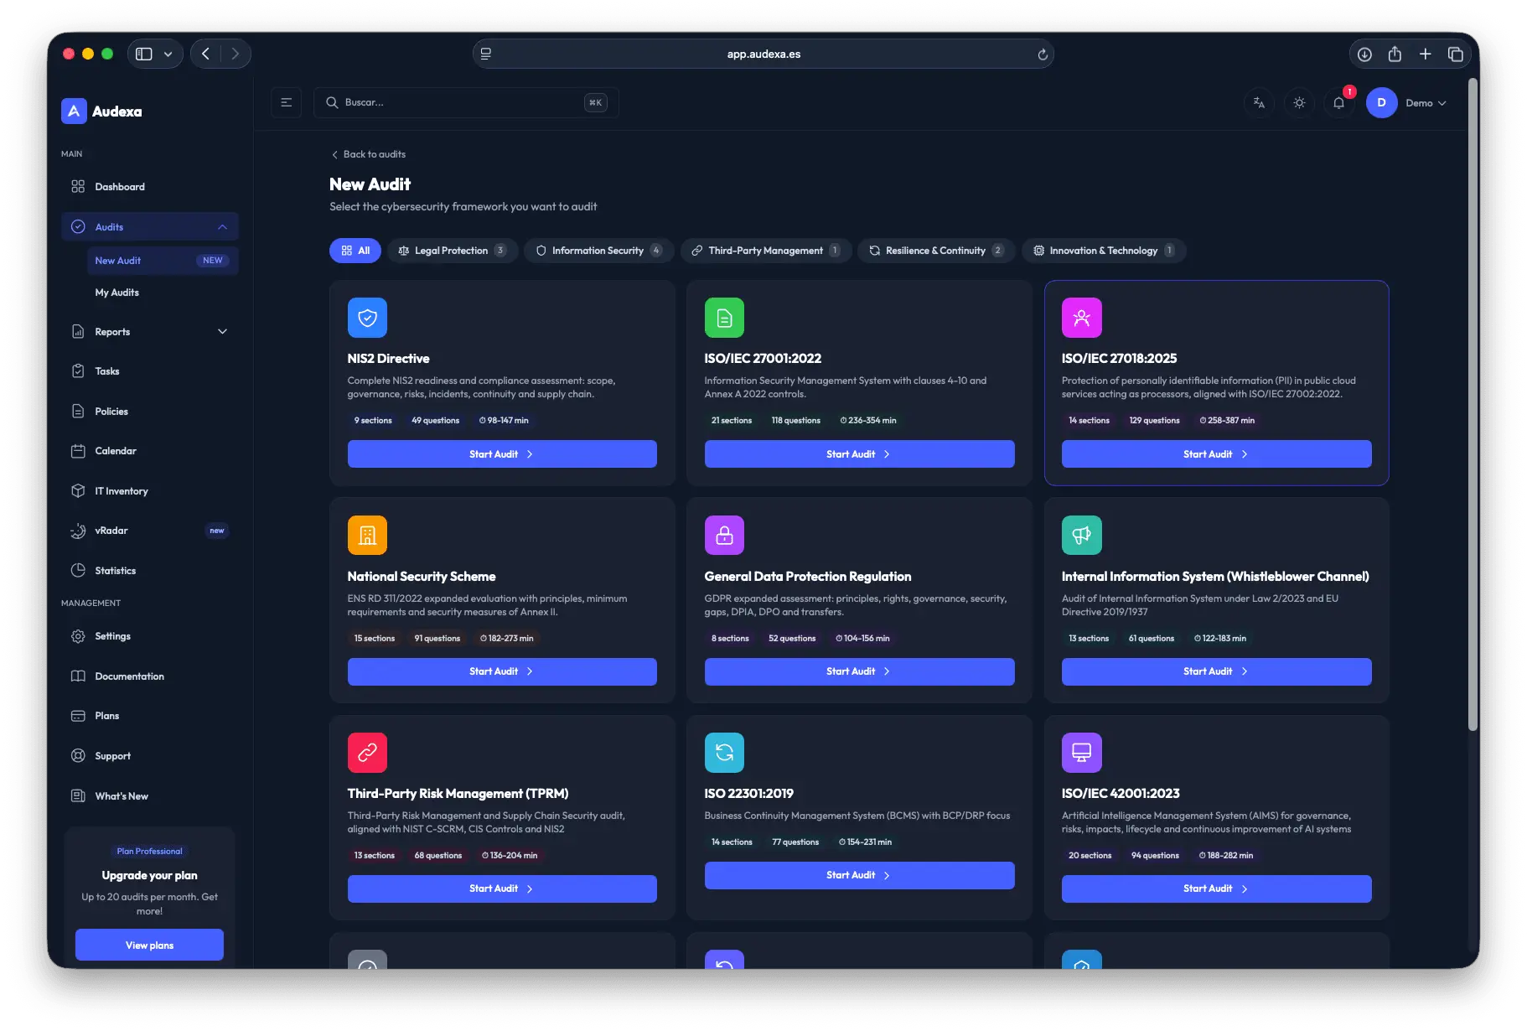
Task: Select the All filter tab
Action: [x=355, y=251]
